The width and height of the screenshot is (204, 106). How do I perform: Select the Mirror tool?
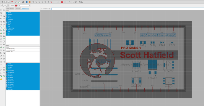pos(4,16)
